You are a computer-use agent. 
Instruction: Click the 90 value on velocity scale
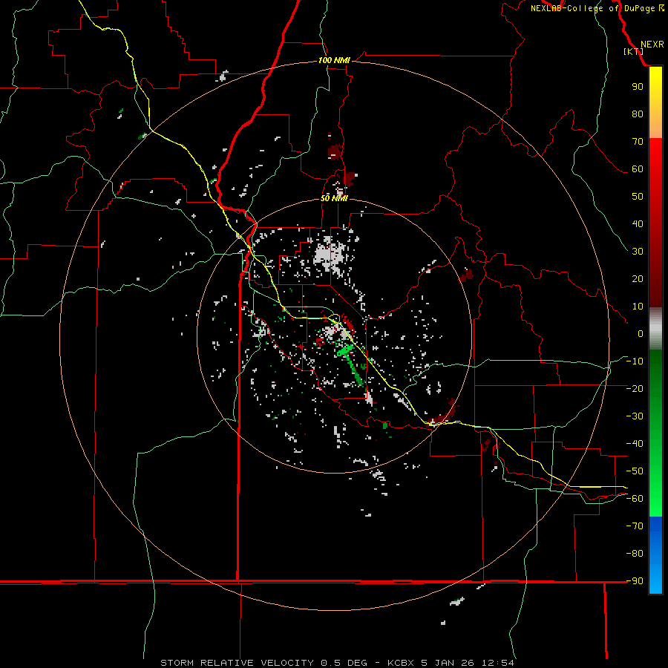pyautogui.click(x=638, y=87)
